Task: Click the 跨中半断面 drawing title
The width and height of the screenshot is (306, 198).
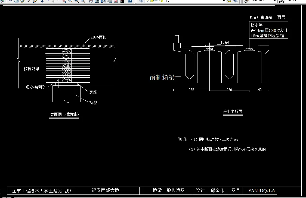Action: (x=233, y=111)
